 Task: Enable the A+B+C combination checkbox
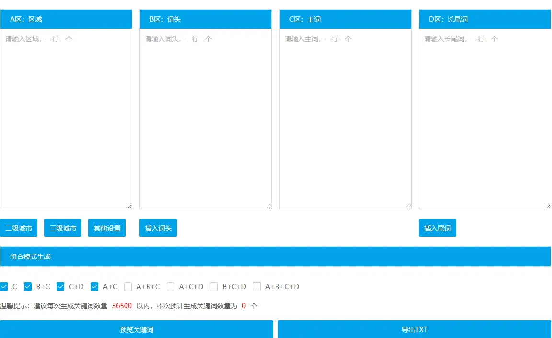pyautogui.click(x=128, y=286)
